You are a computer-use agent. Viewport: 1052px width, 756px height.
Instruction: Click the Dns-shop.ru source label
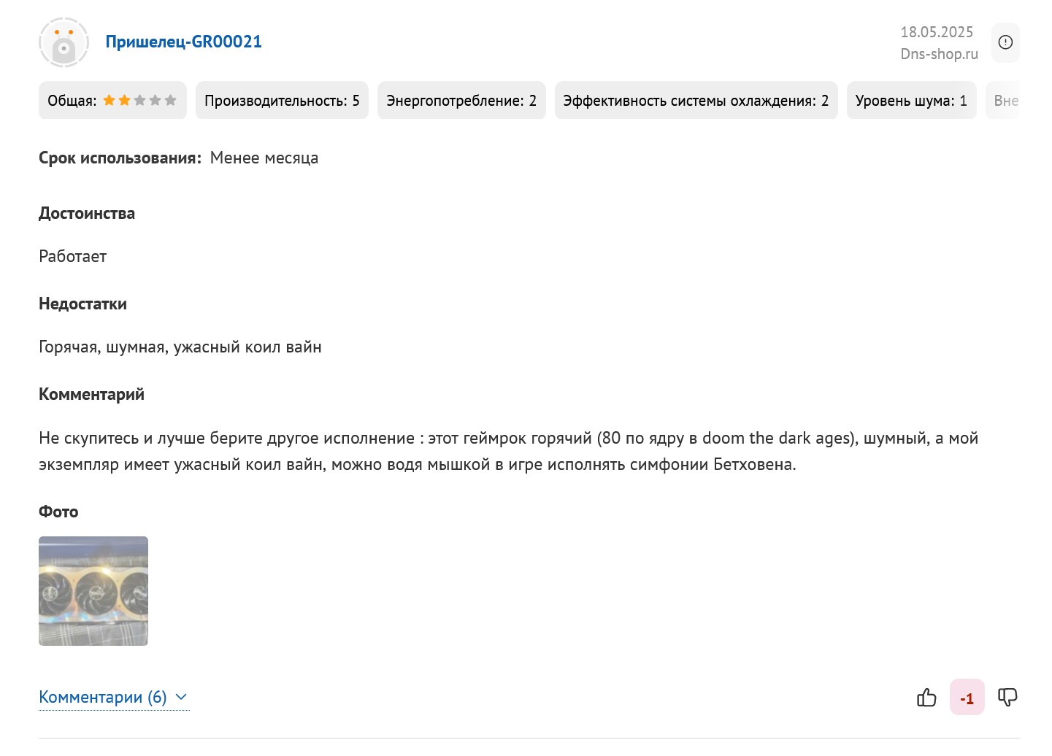939,54
